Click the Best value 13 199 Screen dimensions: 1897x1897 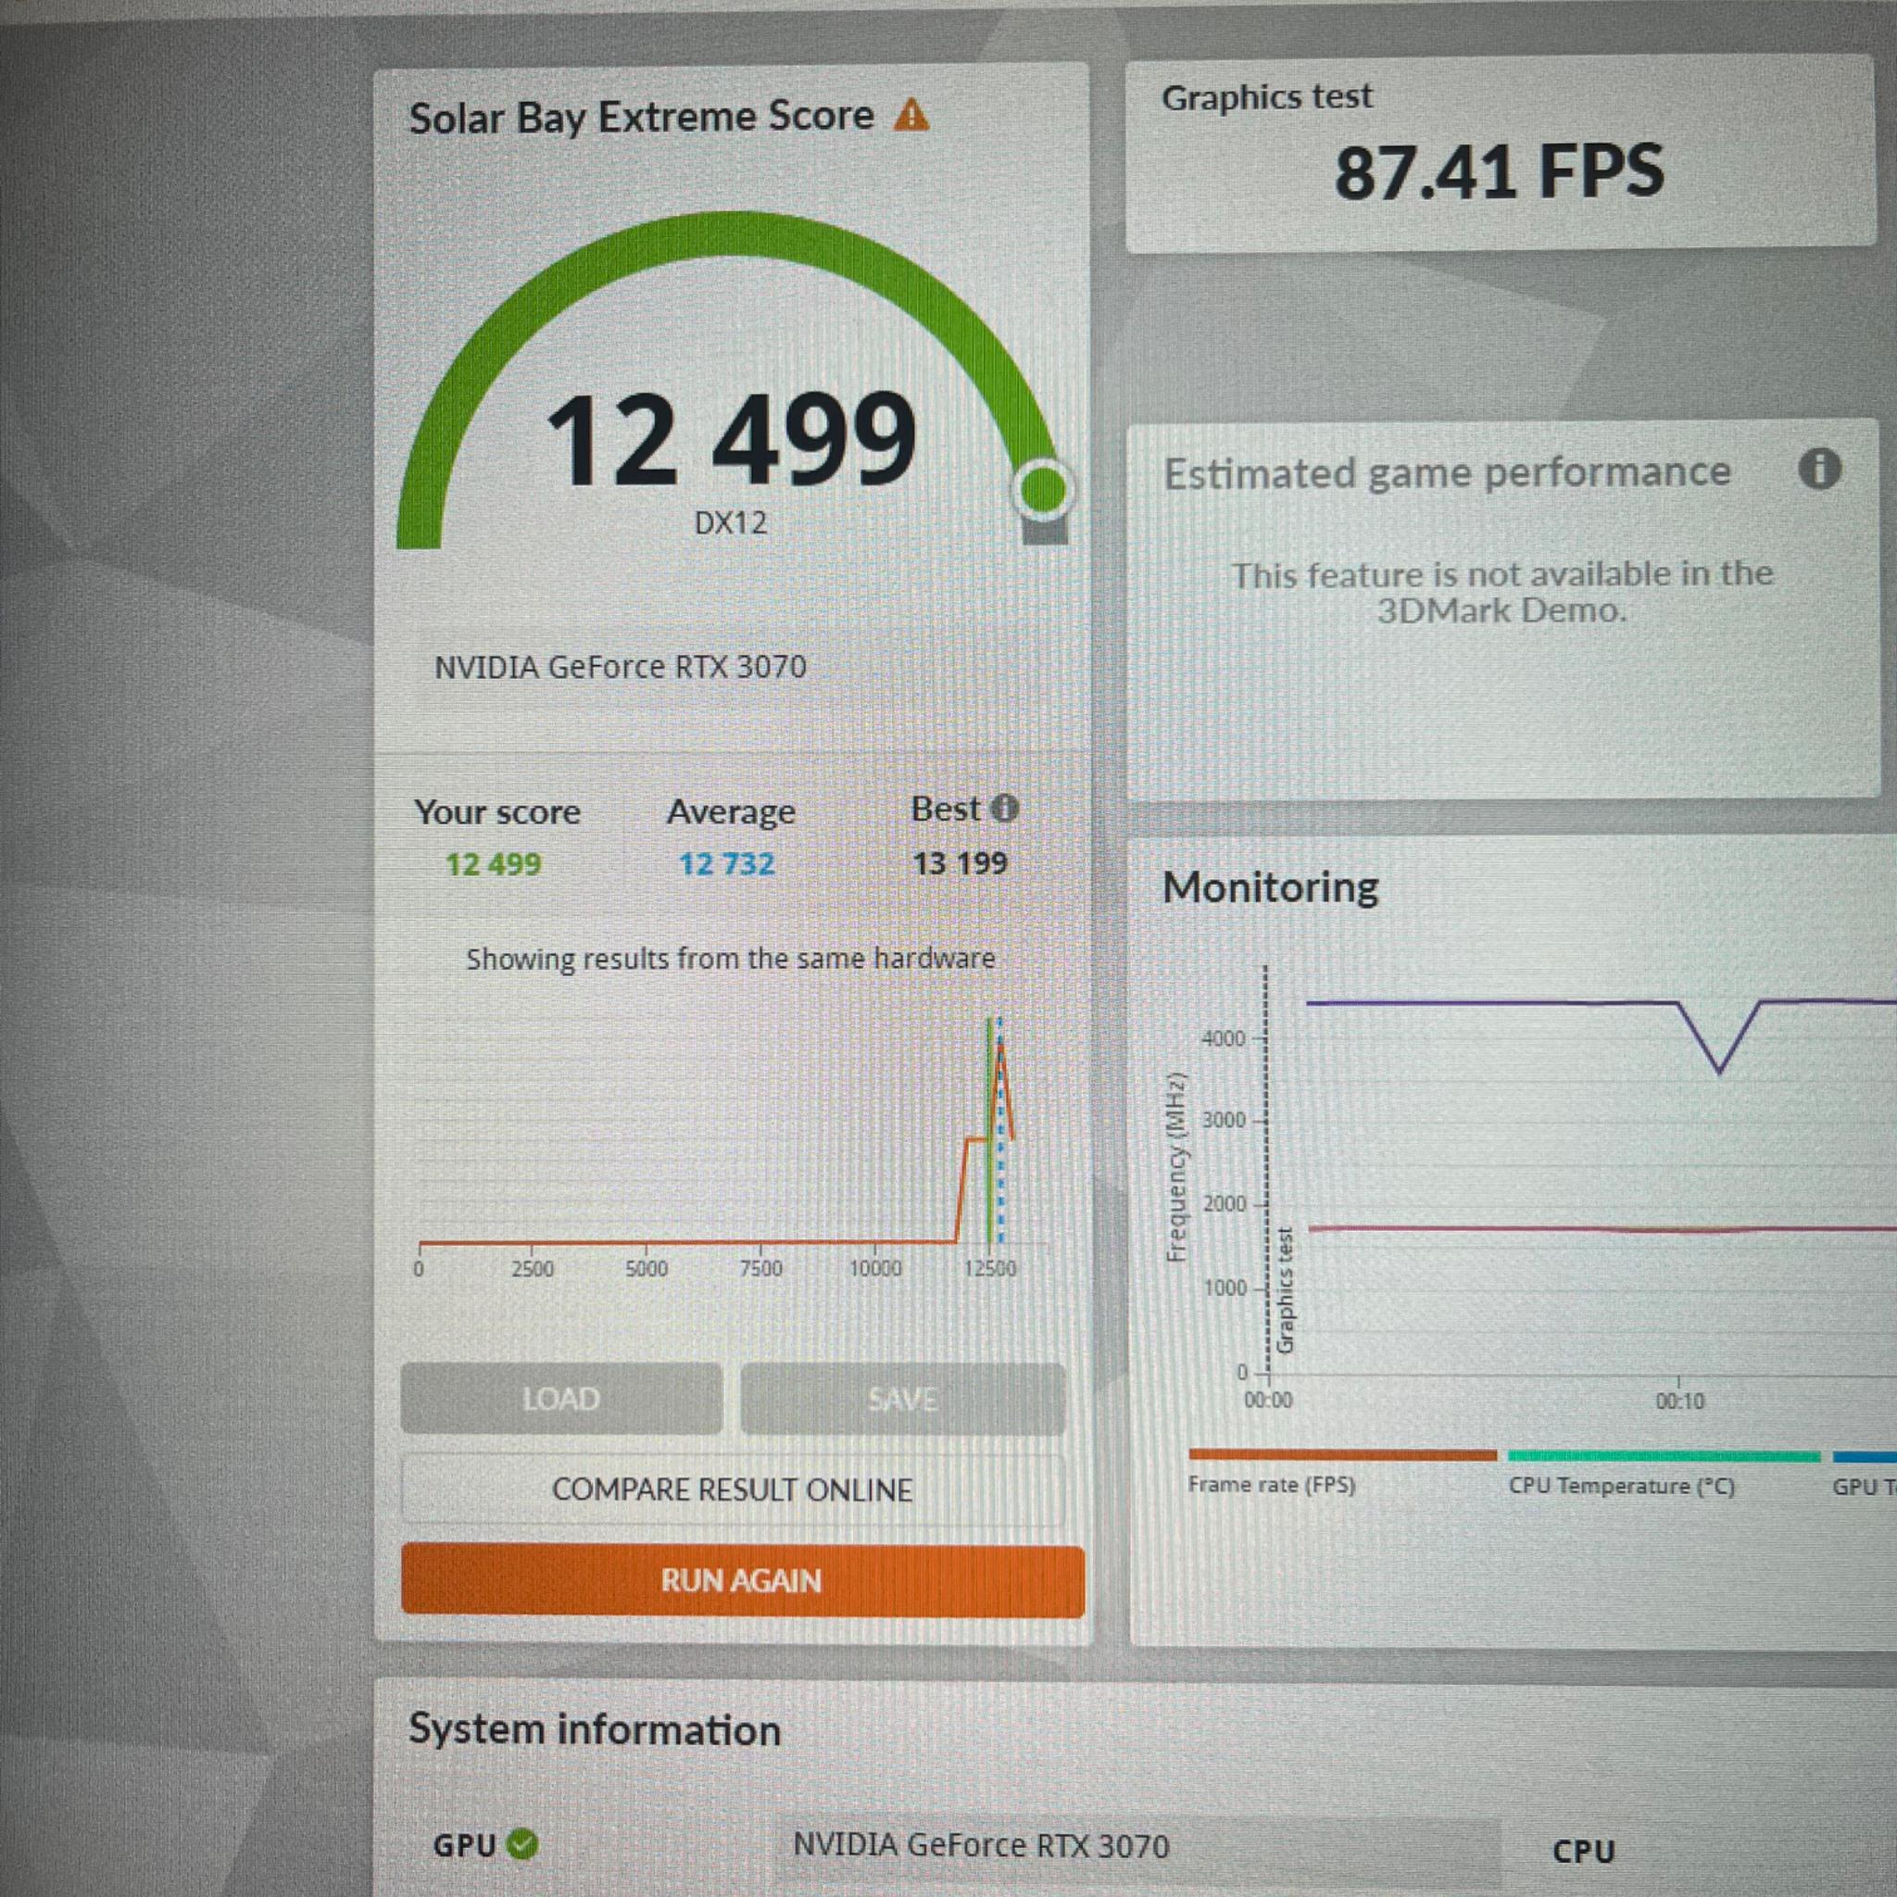(960, 863)
